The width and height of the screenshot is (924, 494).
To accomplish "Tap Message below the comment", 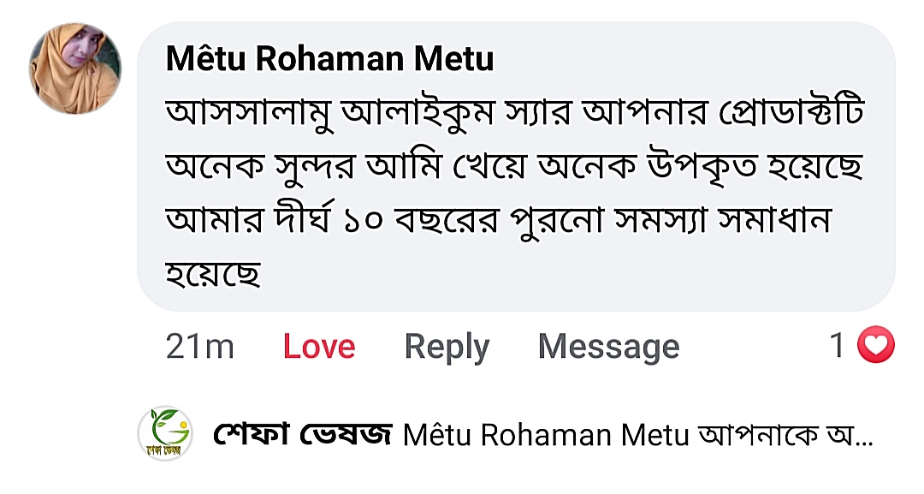I will (608, 347).
